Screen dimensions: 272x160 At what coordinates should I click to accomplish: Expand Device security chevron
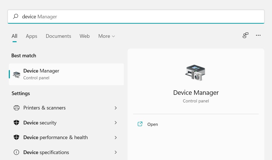point(116,123)
